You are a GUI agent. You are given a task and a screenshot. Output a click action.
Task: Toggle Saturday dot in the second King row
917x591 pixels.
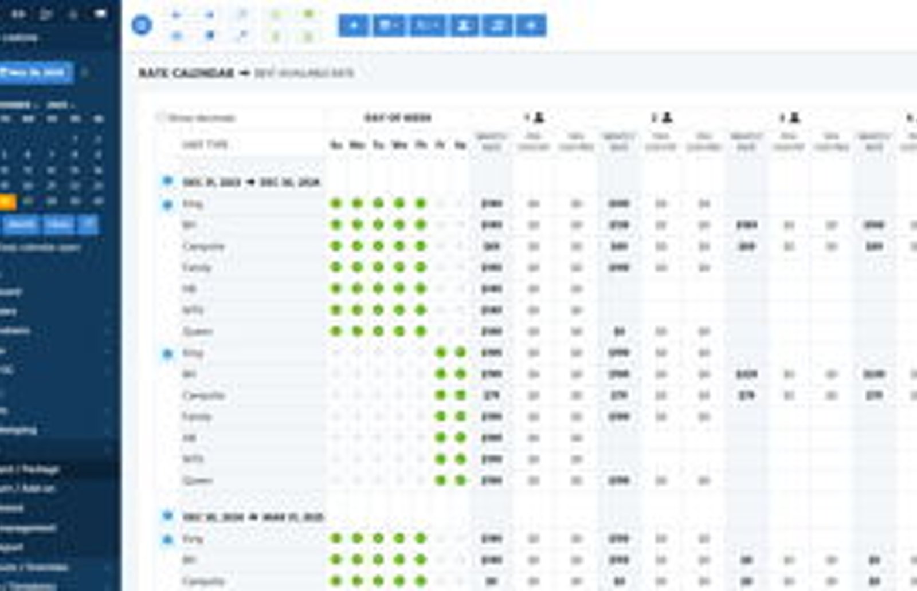pos(460,353)
